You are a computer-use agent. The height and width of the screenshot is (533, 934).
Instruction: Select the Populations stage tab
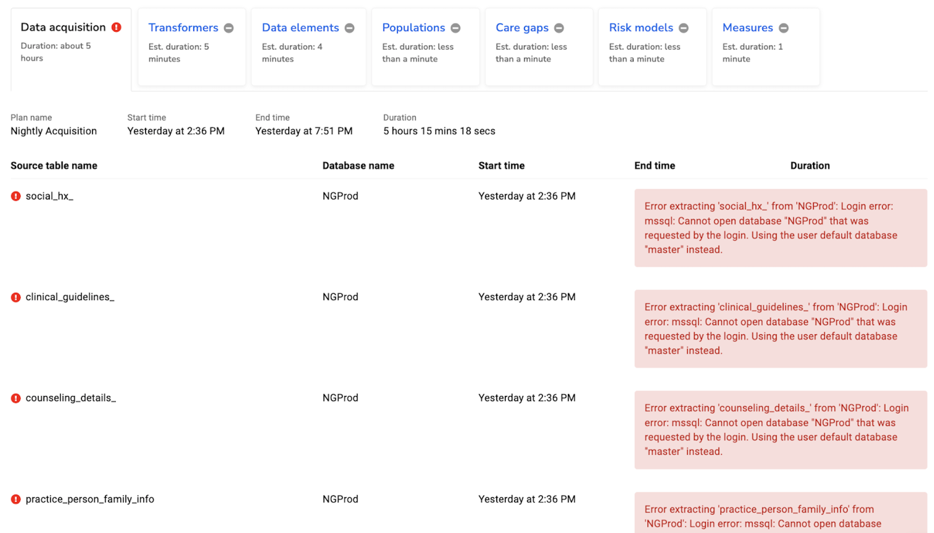[x=414, y=28]
